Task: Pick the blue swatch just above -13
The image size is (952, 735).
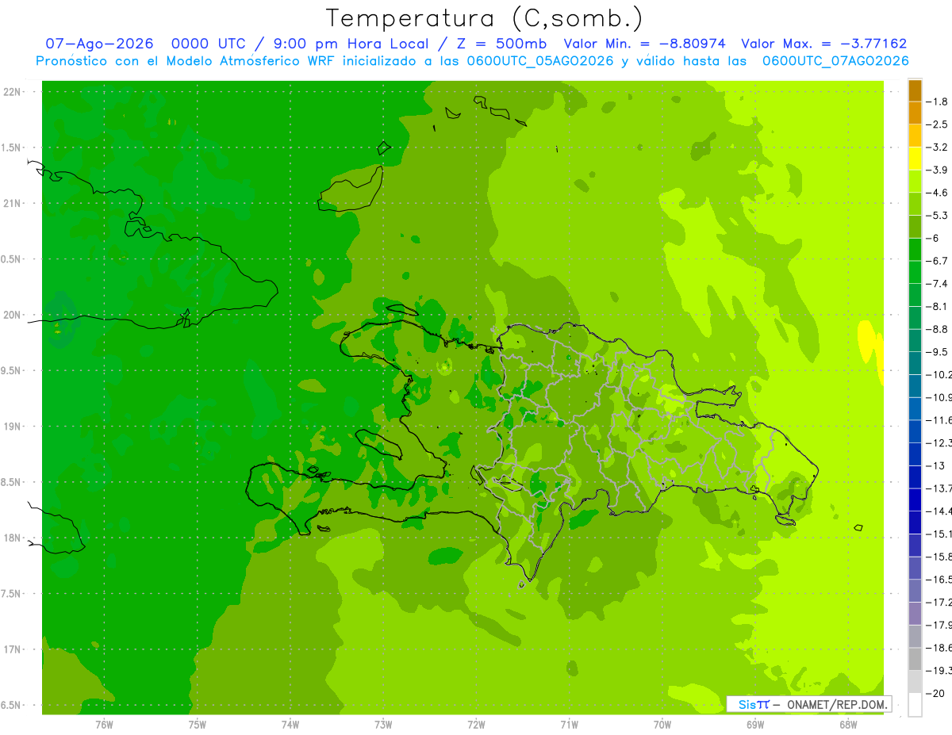Action: click(915, 454)
